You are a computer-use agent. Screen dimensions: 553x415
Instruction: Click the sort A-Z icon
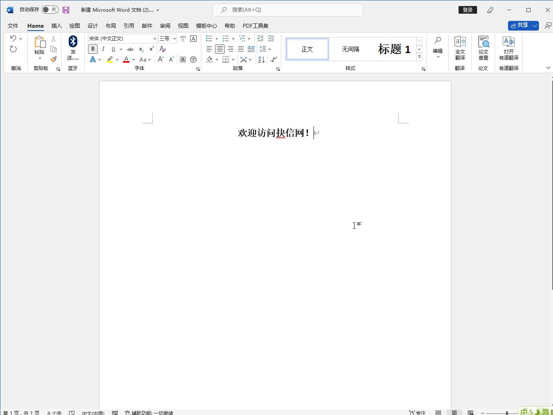coord(261,60)
